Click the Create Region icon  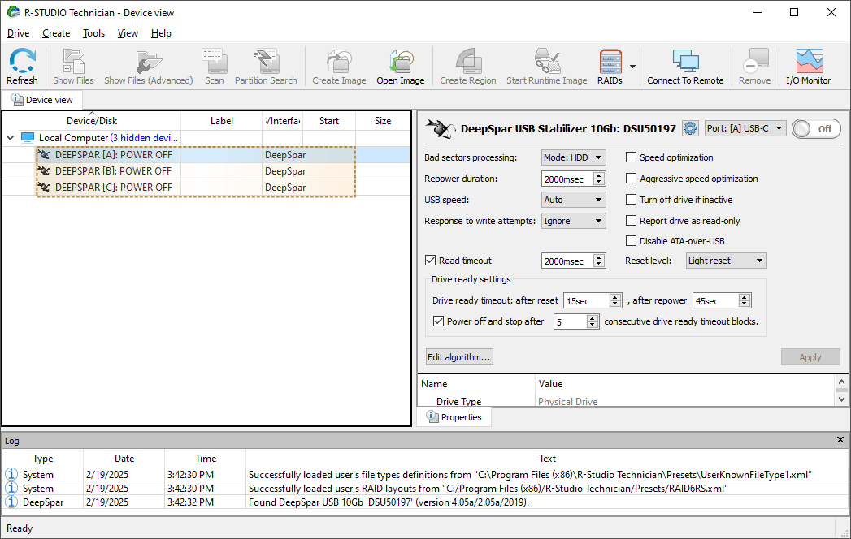tap(468, 66)
